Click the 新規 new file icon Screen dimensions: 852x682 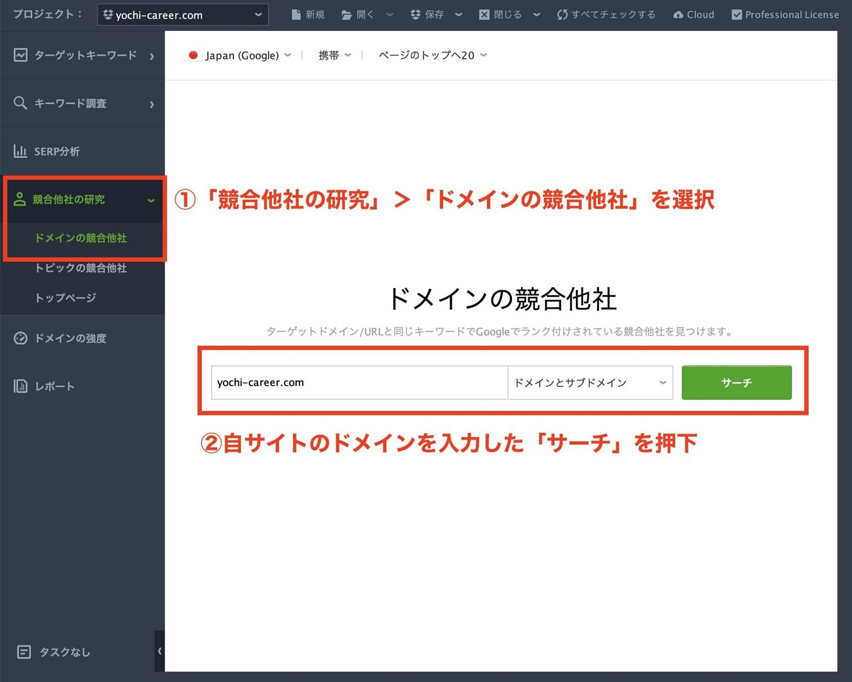click(x=296, y=15)
